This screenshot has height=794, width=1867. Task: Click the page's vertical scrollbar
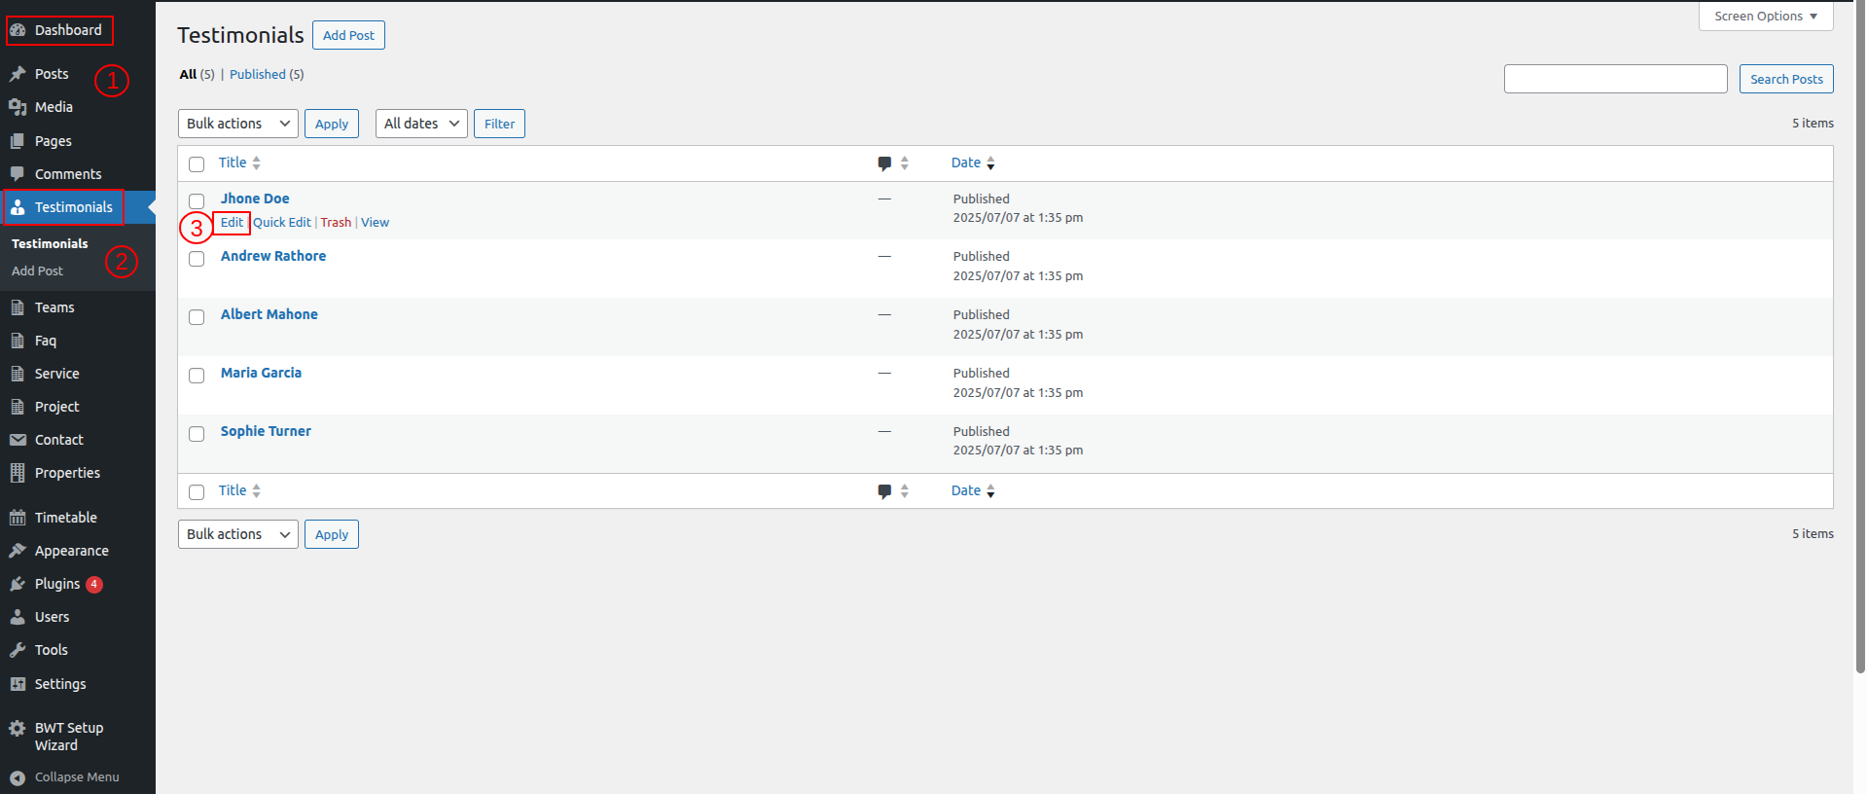[x=1859, y=341]
